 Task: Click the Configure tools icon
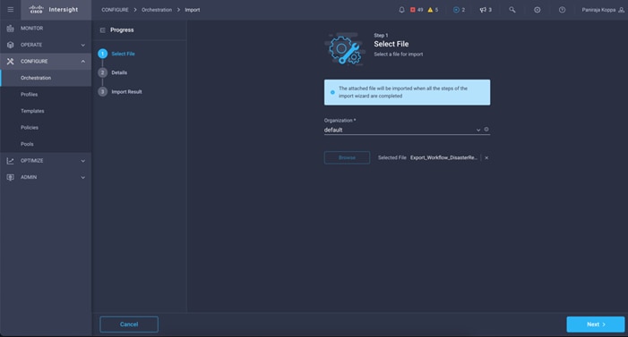[x=11, y=61]
